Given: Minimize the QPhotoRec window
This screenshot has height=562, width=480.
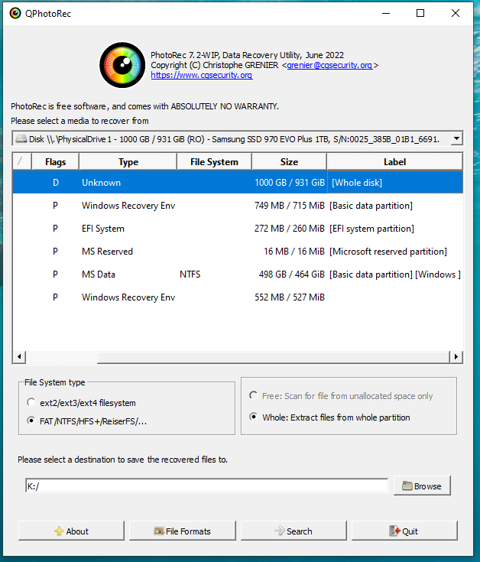Looking at the screenshot, I should pyautogui.click(x=386, y=13).
